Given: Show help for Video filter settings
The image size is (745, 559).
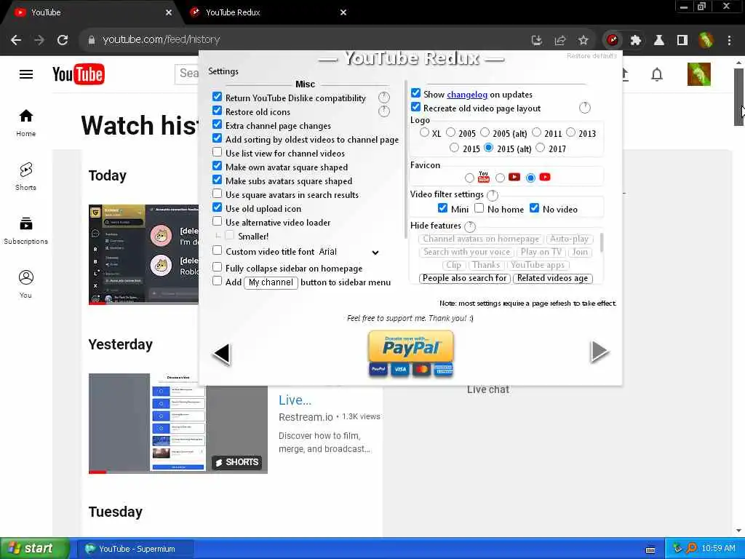Looking at the screenshot, I should coord(493,195).
